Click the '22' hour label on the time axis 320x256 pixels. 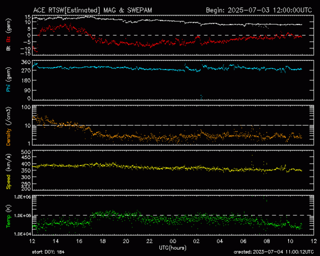click(x=149, y=241)
